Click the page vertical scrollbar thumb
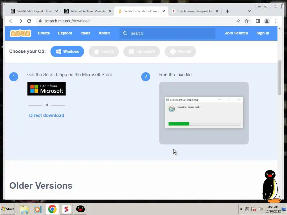This screenshot has height=215, width=287. (x=279, y=78)
